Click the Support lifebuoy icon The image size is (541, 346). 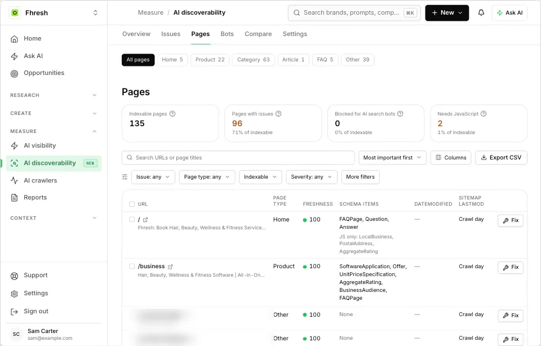(x=14, y=276)
